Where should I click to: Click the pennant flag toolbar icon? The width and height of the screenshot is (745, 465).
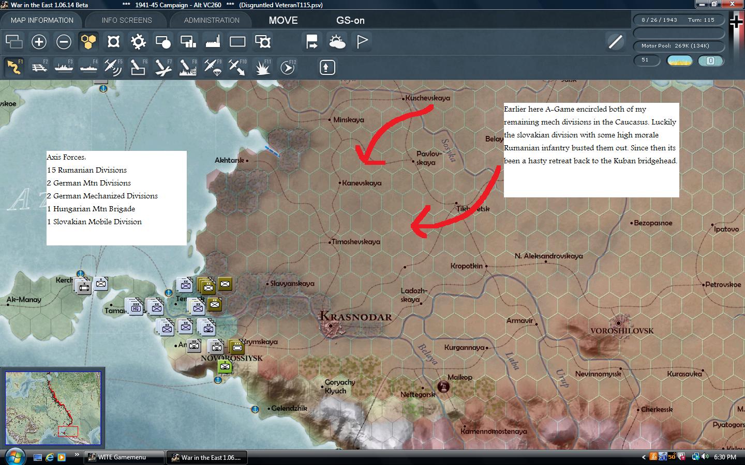pos(362,42)
